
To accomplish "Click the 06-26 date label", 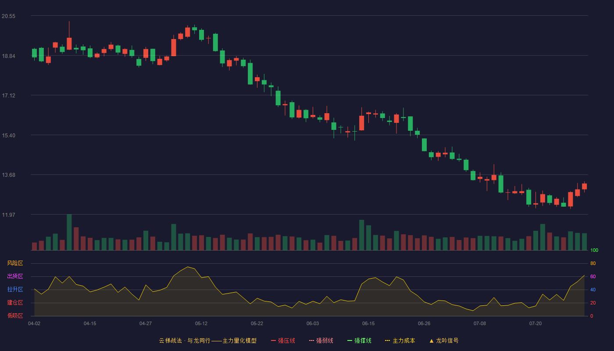I will pos(424,323).
